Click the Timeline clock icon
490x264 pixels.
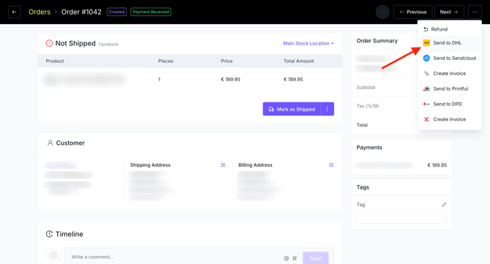pos(50,234)
